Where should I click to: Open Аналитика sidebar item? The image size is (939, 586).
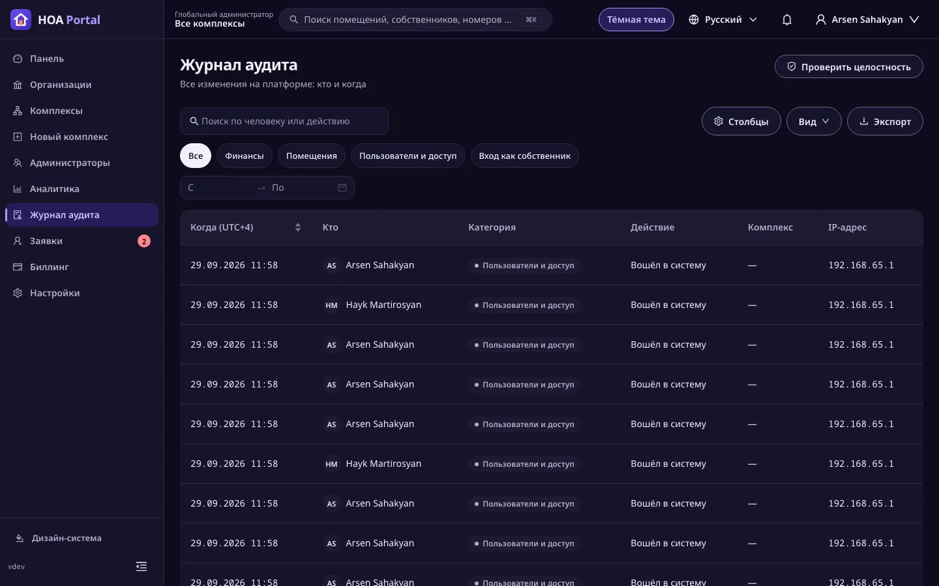[82, 189]
